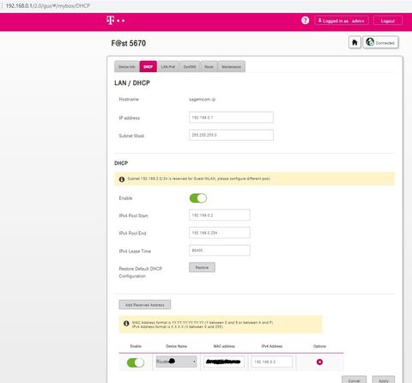
Task: Click Logged in as admin button
Action: (342, 21)
